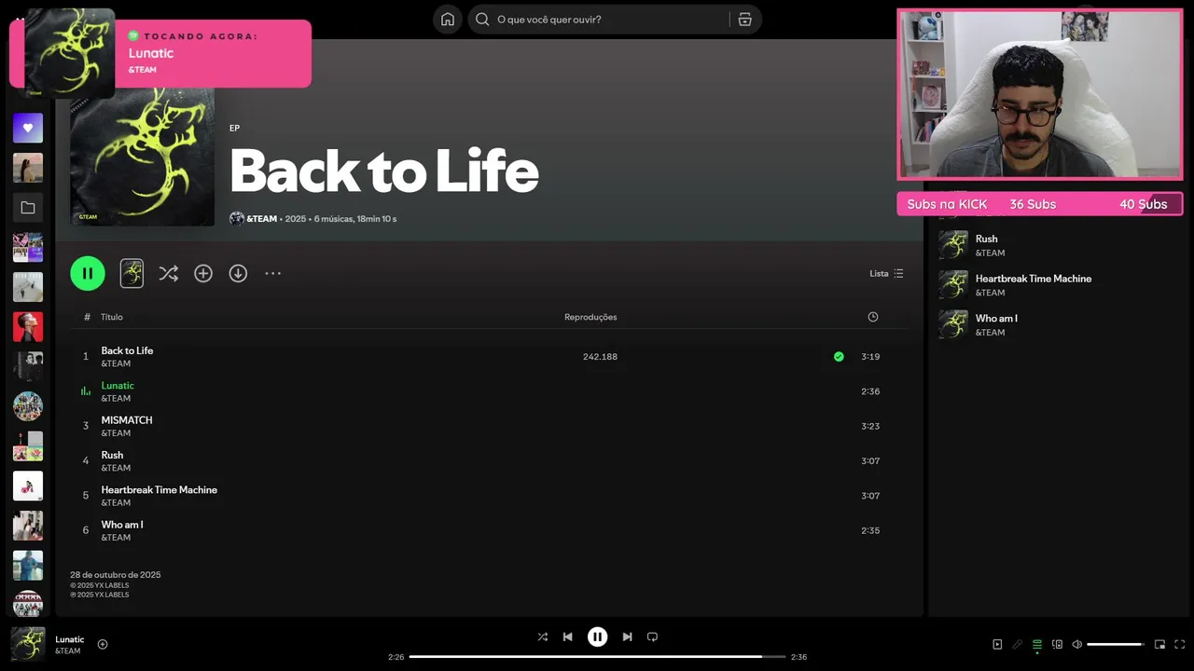Skip to the previous track
The image size is (1194, 671).
[x=567, y=637]
